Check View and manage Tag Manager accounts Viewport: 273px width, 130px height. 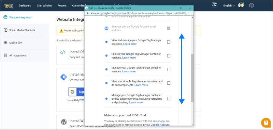(169, 42)
